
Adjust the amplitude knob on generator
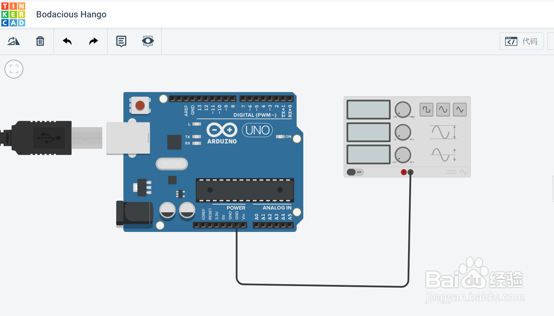click(x=403, y=132)
